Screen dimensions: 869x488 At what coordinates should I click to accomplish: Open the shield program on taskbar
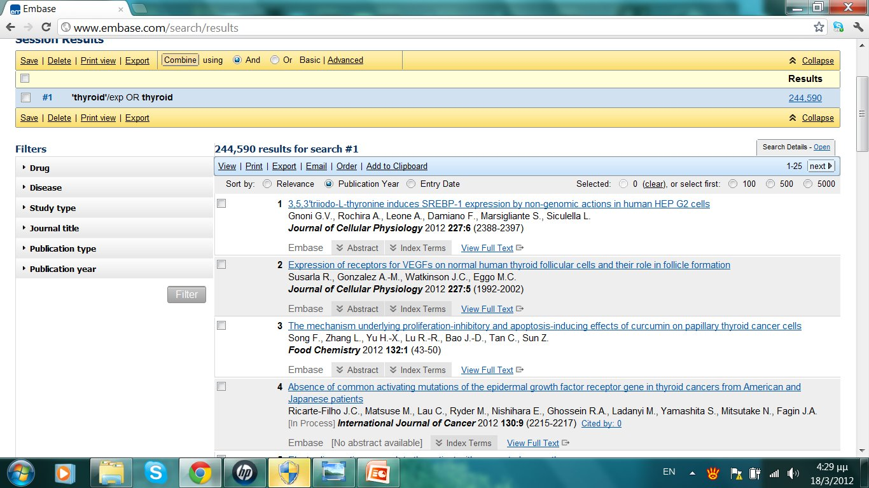pos(288,473)
